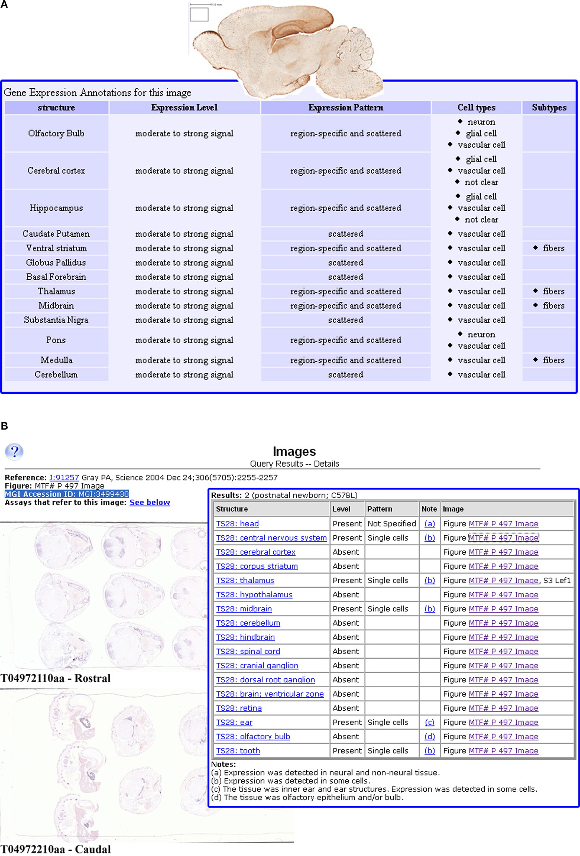The height and width of the screenshot is (856, 580).
Task: Click the Cell types column header
Action: tap(476, 107)
